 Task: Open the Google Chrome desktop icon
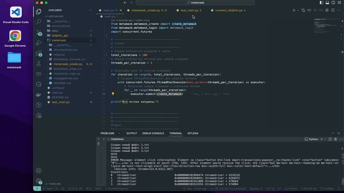[x=15, y=39]
